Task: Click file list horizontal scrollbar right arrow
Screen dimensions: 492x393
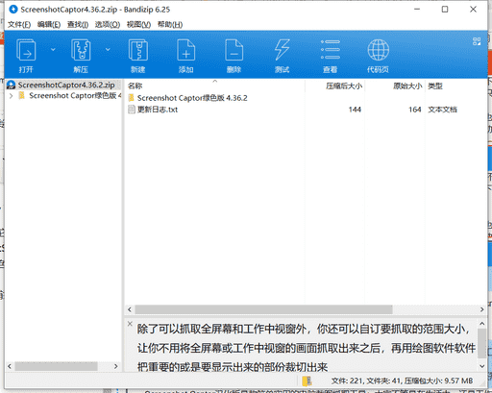Action: pos(482,309)
